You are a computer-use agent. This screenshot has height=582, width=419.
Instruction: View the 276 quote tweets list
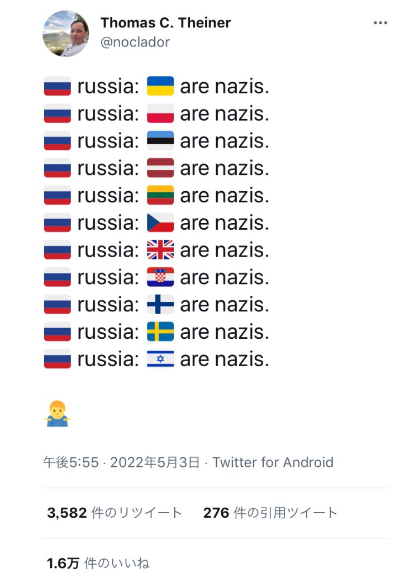270,513
